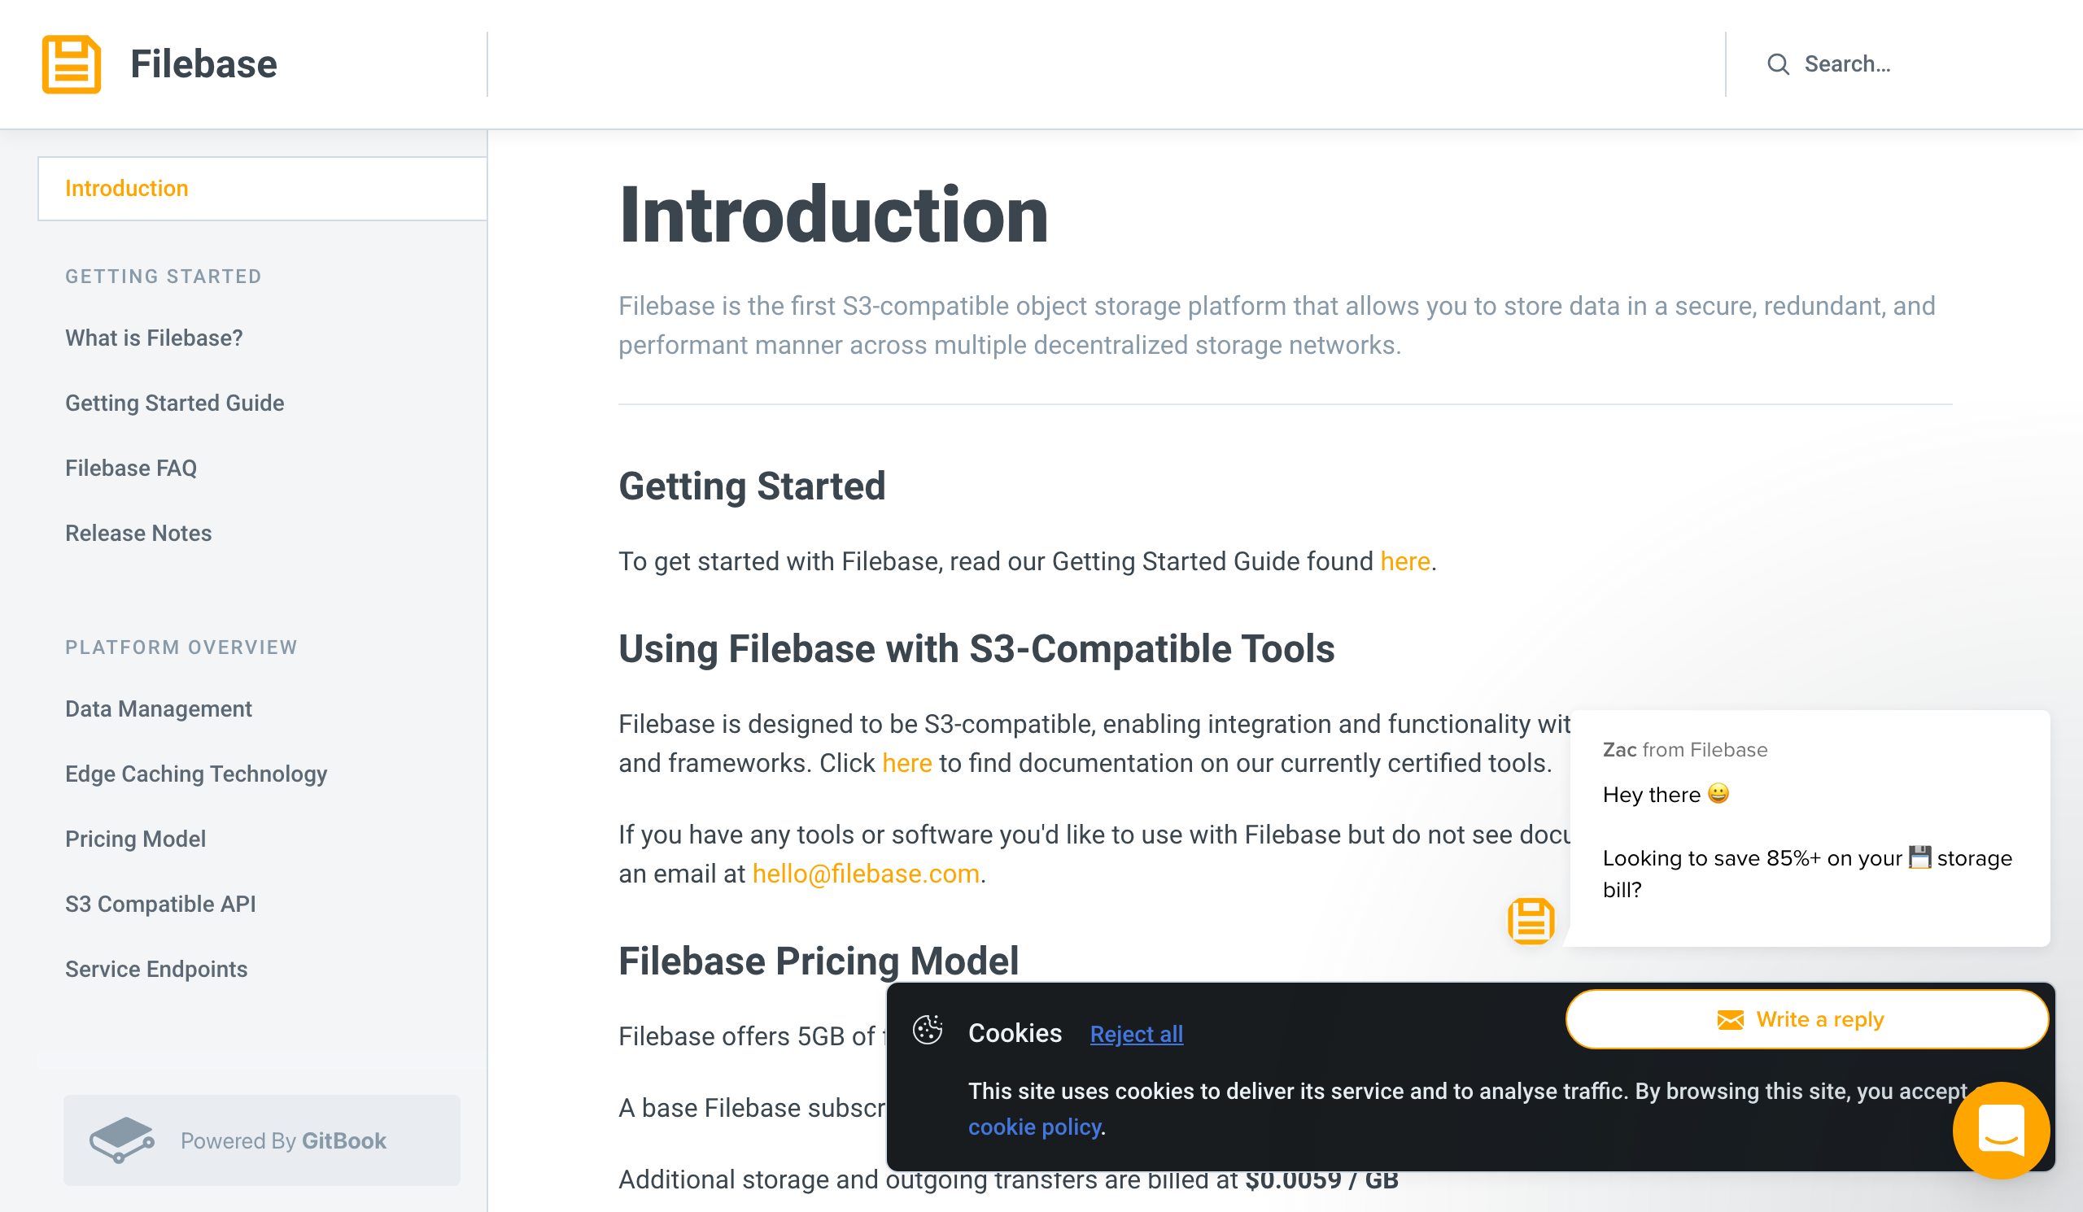Click the cookie policy link
The width and height of the screenshot is (2083, 1212).
point(1034,1127)
